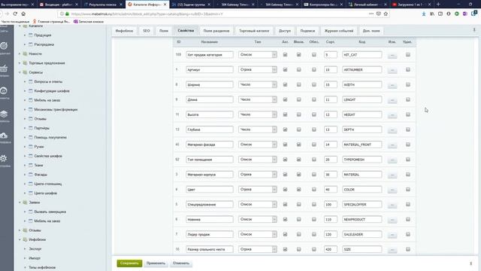Open the Content layers icon in left sidebar
Image resolution: width=481 pixels, height=271 pixels.
pos(4,114)
